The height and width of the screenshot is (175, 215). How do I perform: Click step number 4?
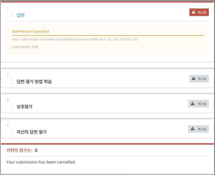tap(8, 125)
